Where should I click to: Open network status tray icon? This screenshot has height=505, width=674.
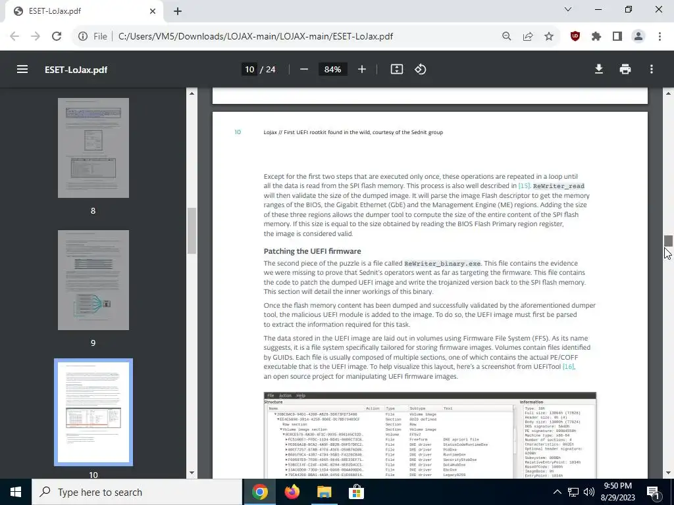pyautogui.click(x=573, y=492)
